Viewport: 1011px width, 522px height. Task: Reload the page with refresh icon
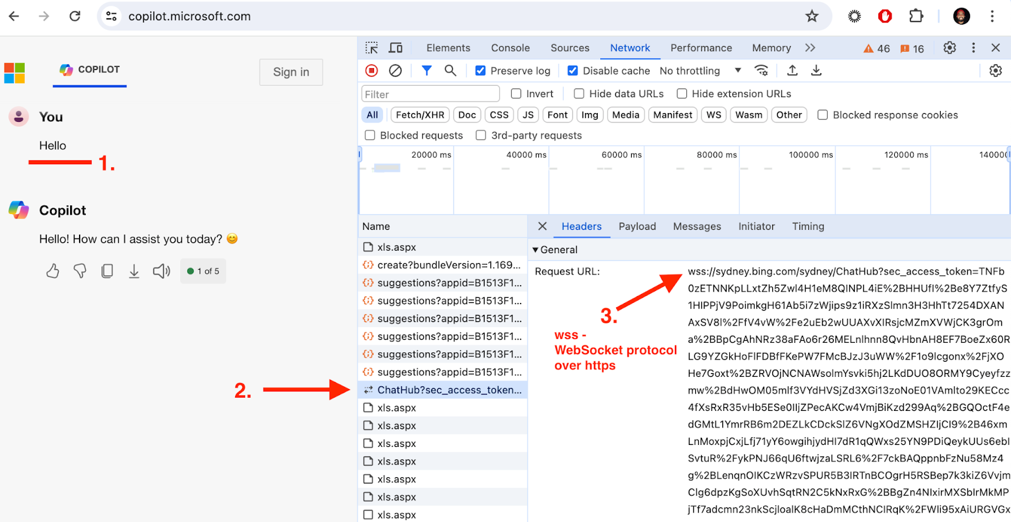pos(75,16)
